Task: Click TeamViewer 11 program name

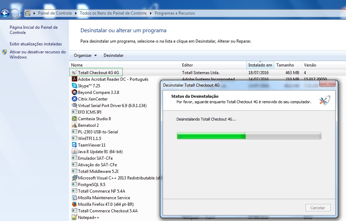Action: [x=92, y=145]
